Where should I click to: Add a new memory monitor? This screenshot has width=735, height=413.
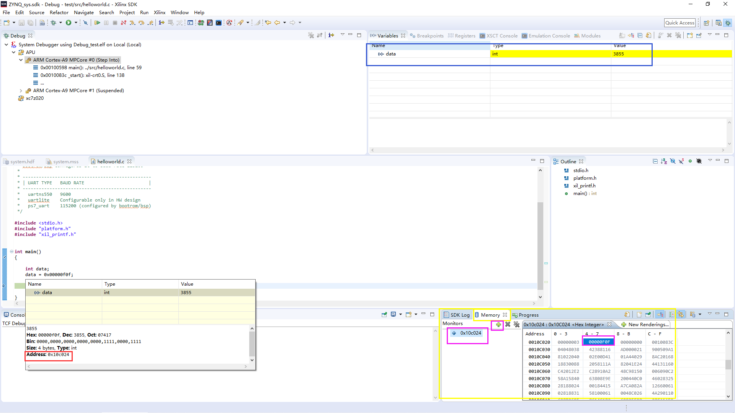pyautogui.click(x=498, y=325)
